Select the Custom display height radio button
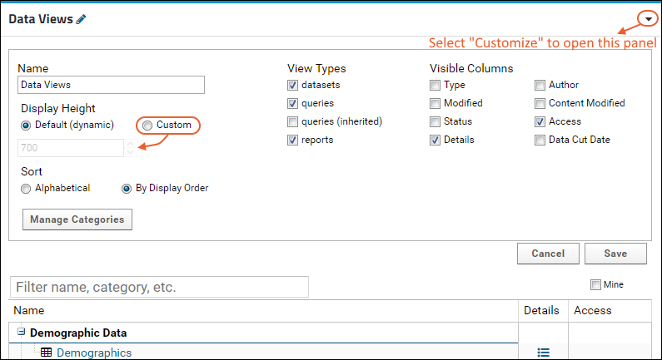Viewport: 662px width, 360px height. 147,126
